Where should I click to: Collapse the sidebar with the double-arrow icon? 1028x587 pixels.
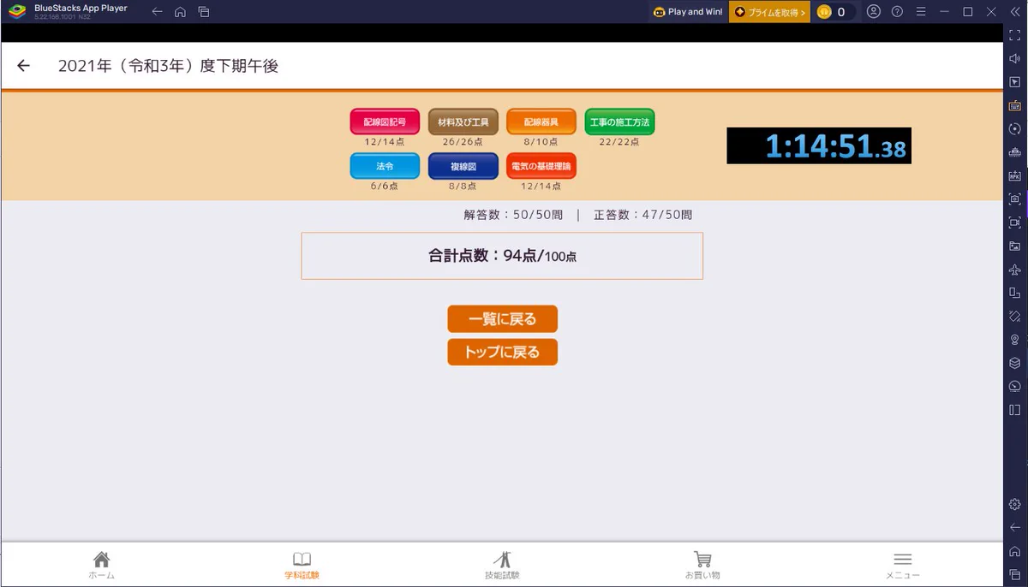pos(1014,12)
